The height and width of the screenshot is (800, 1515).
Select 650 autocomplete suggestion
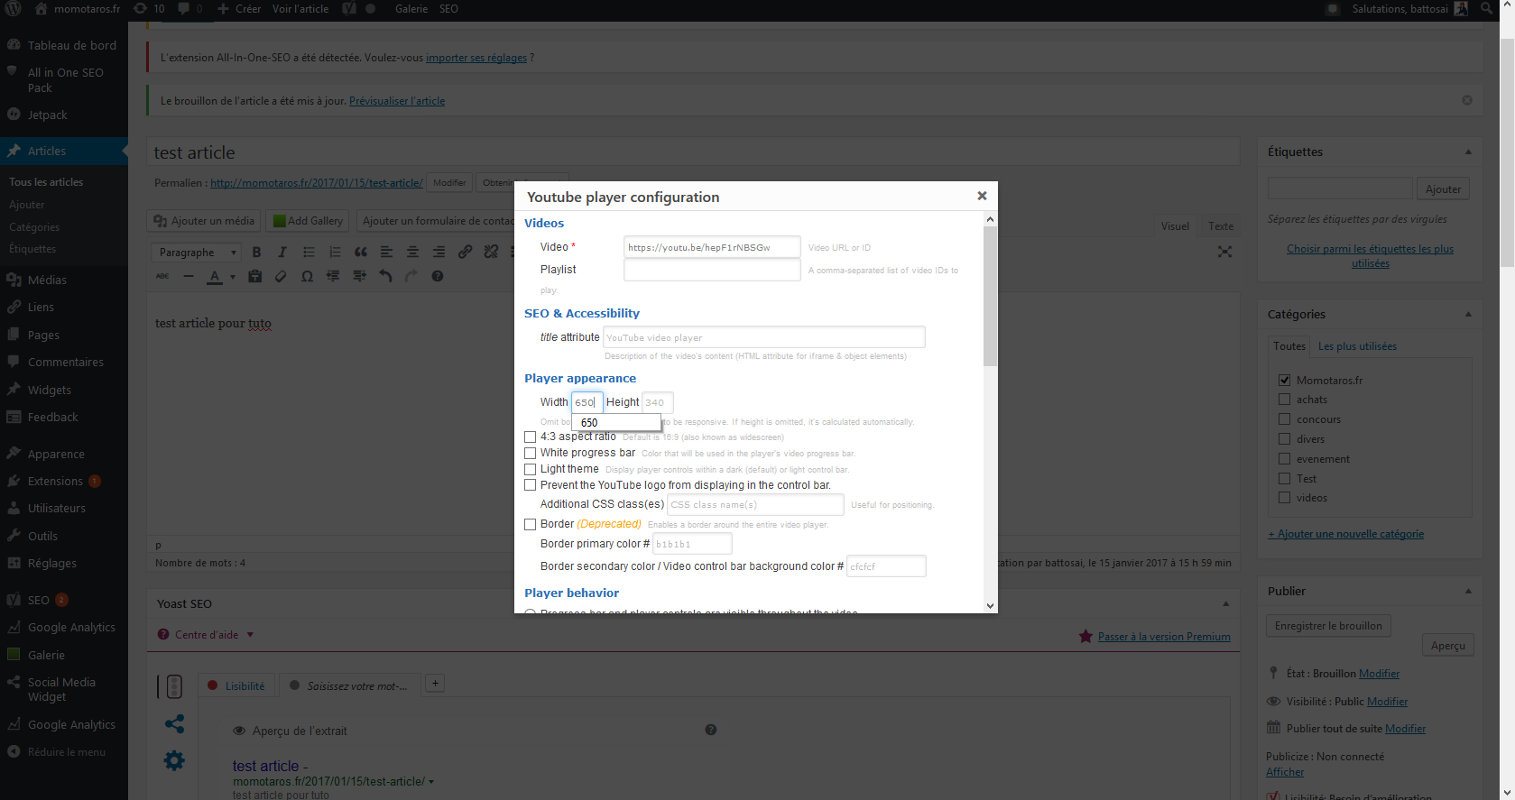[x=616, y=422]
